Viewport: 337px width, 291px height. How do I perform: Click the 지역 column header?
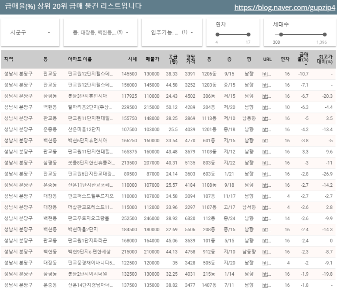[x=9, y=59]
